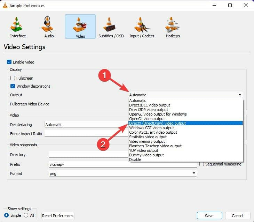Enable the Sequential numbering checkbox

[201, 164]
